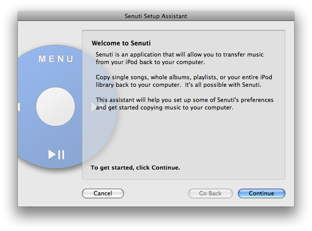Click the Senuti Setup Assistant title bar
The height and width of the screenshot is (231, 312).
156,16
